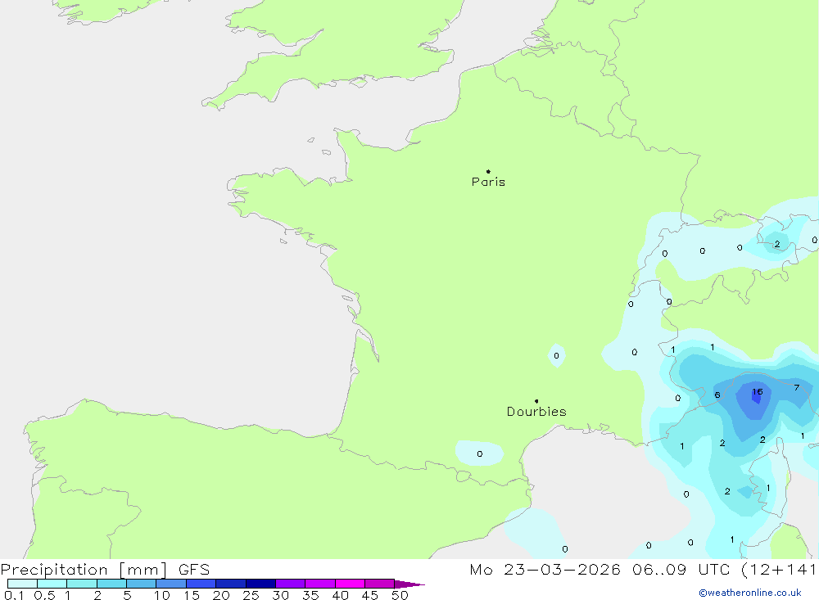Click the Paris location dot marker
Image resolution: width=819 pixels, height=600 pixels.
(488, 171)
